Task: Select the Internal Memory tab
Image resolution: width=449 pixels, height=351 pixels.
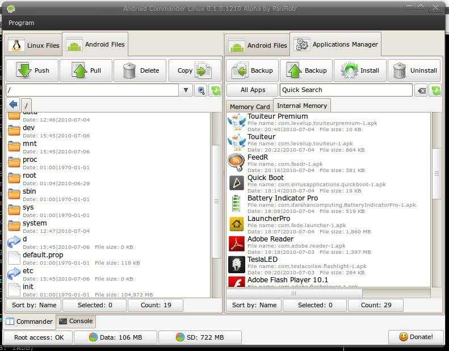Action: (302, 106)
